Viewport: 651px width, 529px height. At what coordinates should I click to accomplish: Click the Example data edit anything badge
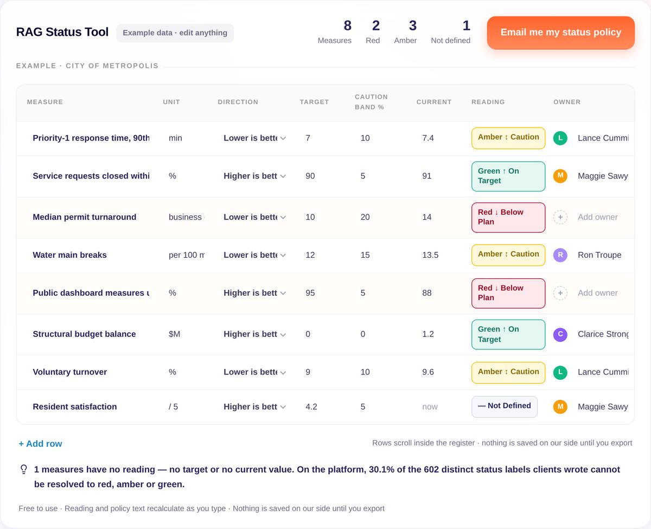point(175,33)
